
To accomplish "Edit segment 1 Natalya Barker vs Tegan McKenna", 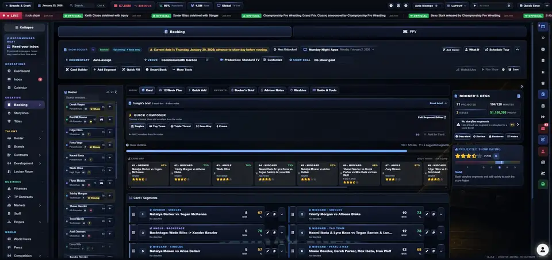I will pos(267,214).
